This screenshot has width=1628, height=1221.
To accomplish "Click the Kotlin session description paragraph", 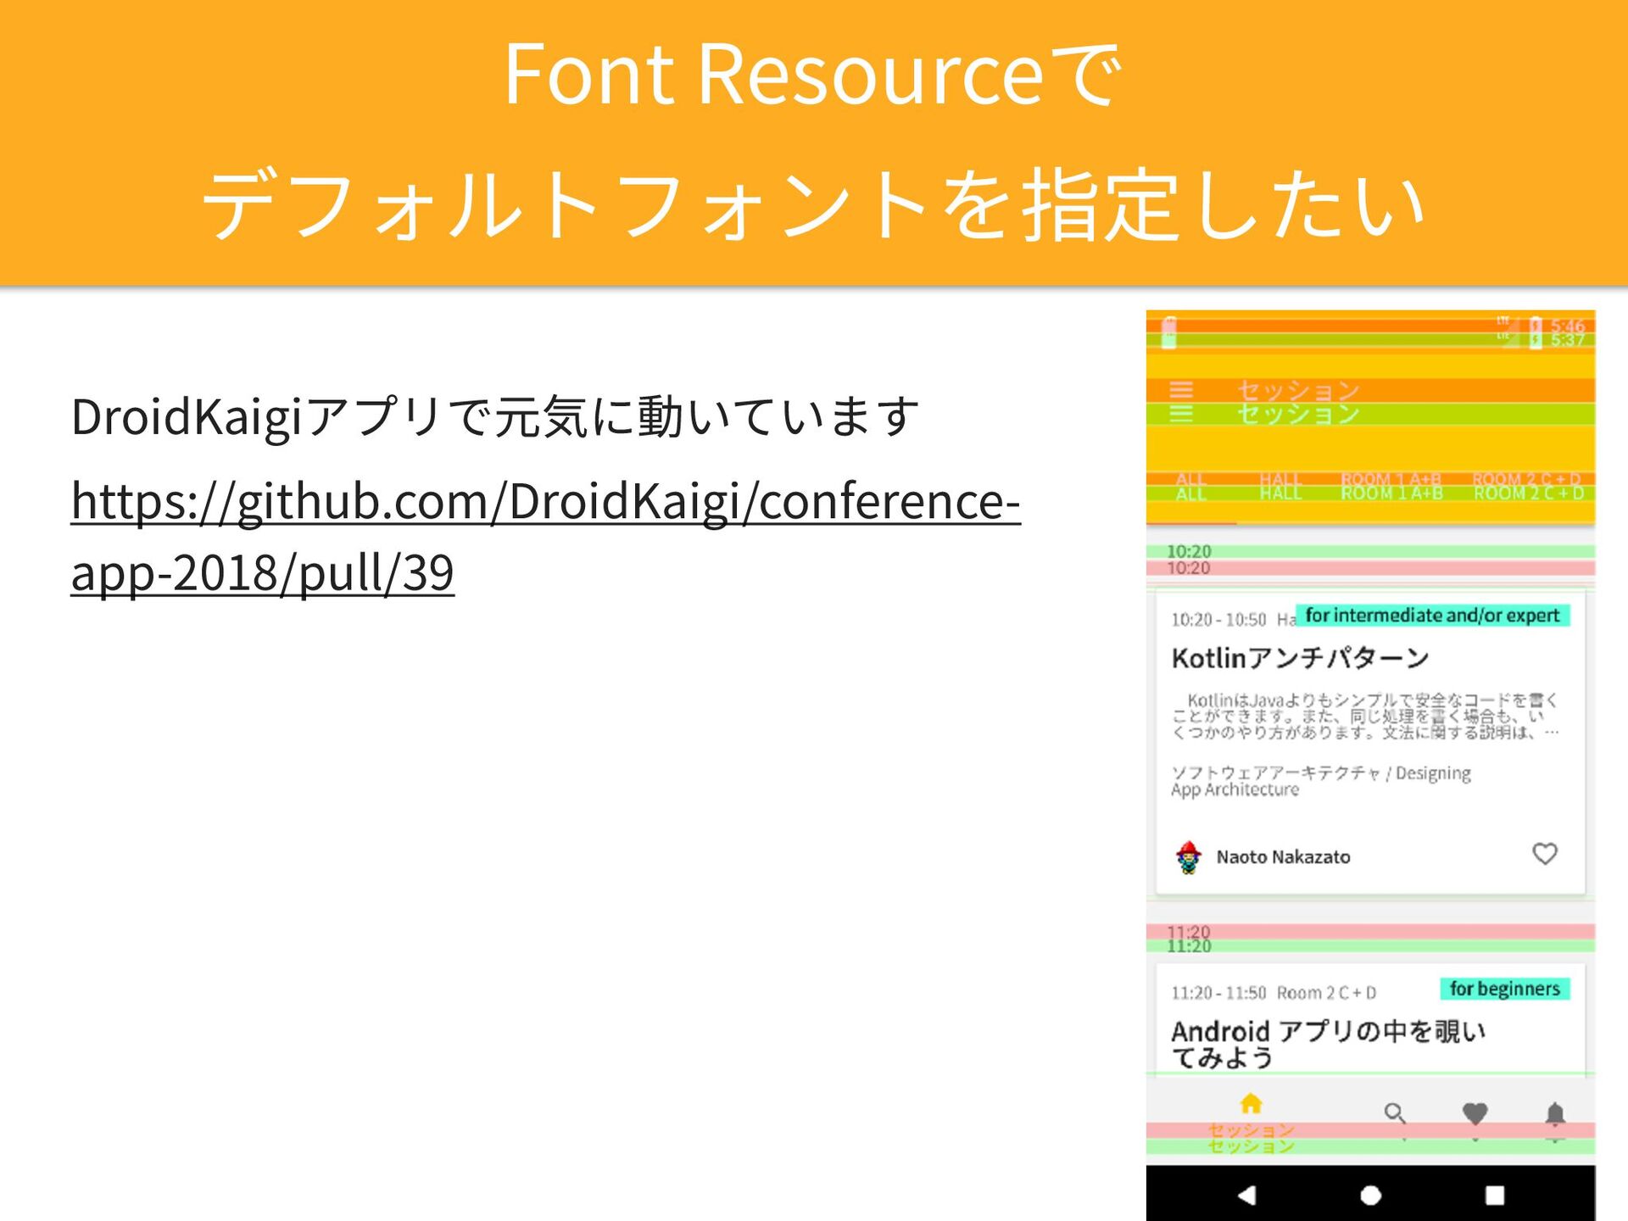I will pyautogui.click(x=1365, y=716).
